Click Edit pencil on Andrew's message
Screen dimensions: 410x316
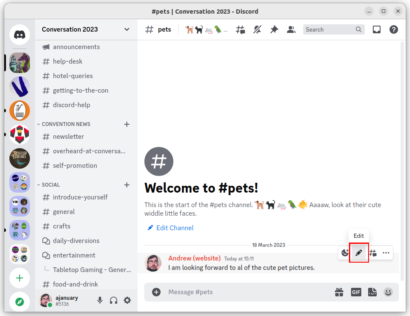pos(359,253)
